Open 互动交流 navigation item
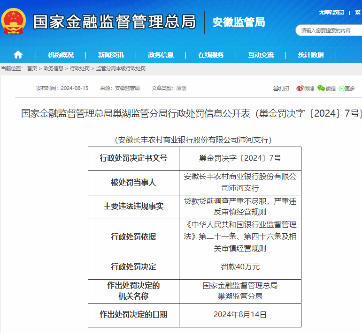The width and height of the screenshot is (362, 333). 261,55
